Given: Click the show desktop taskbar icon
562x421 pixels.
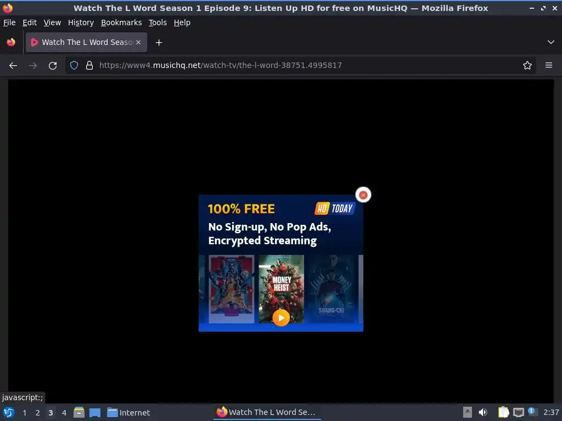Looking at the screenshot, I should click(x=95, y=412).
